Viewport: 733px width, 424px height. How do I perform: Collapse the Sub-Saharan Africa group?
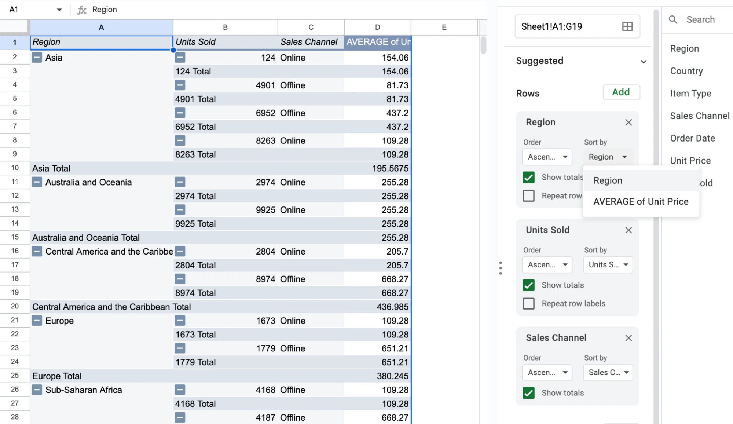tap(37, 390)
